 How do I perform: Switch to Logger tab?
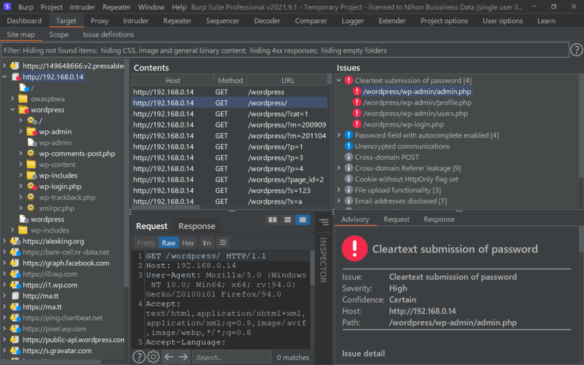tap(353, 20)
